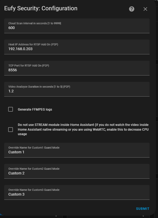Toggle the FFMPEG logging checkbox off
Image resolution: width=158 pixels, height=218 pixels.
[x=11, y=109]
